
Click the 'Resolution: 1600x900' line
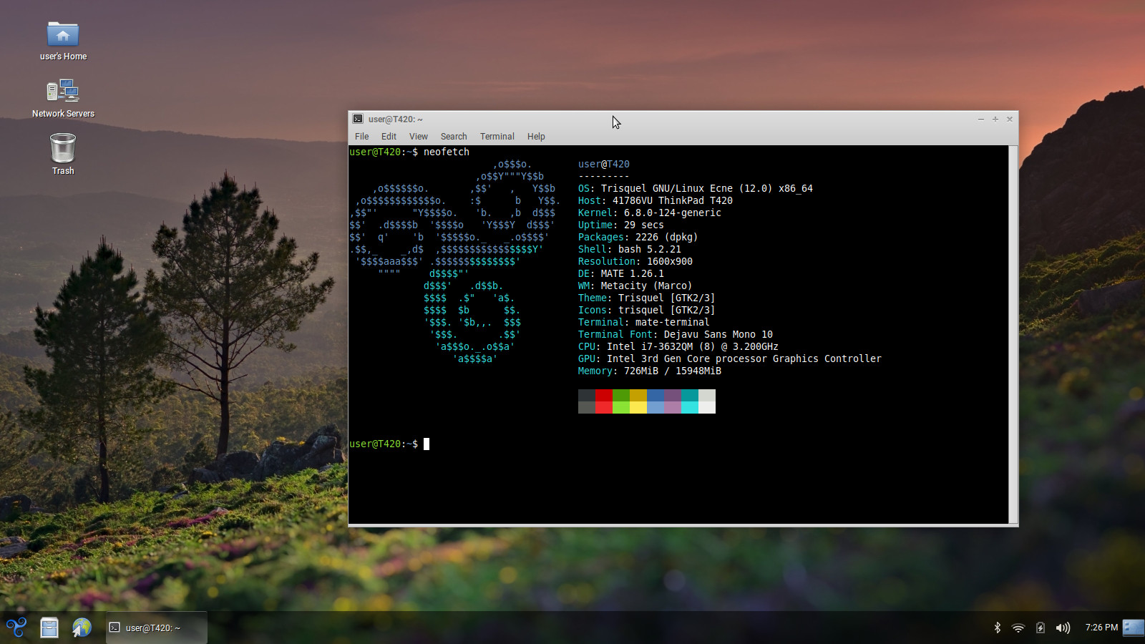635,261
